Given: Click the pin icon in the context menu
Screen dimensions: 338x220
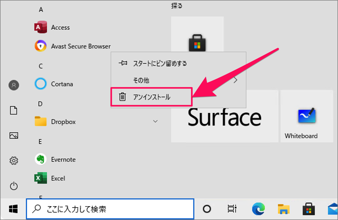Looking at the screenshot, I should tap(123, 63).
